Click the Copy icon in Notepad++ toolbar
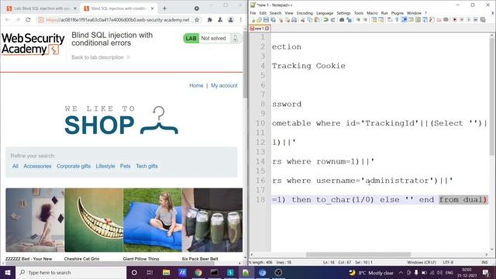The width and height of the screenshot is (496, 279). click(310, 19)
